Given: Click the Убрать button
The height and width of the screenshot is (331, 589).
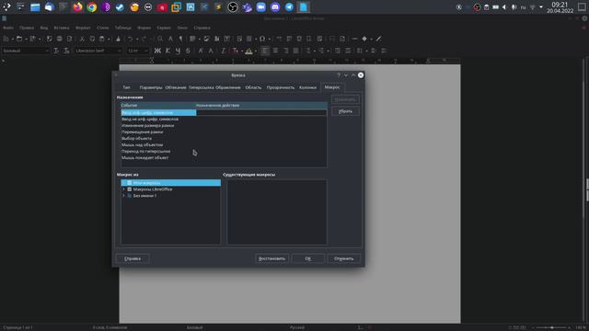Looking at the screenshot, I should pos(345,111).
